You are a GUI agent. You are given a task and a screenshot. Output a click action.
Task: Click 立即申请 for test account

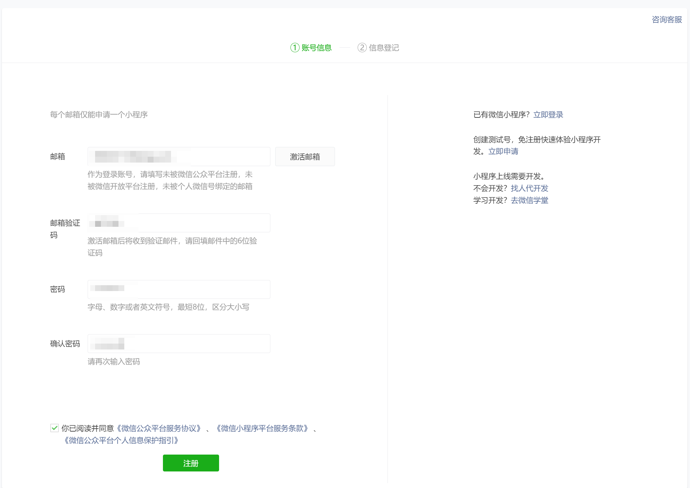[503, 151]
